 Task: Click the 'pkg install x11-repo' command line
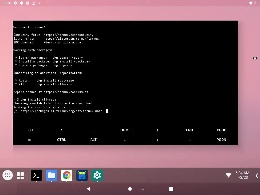(38, 100)
